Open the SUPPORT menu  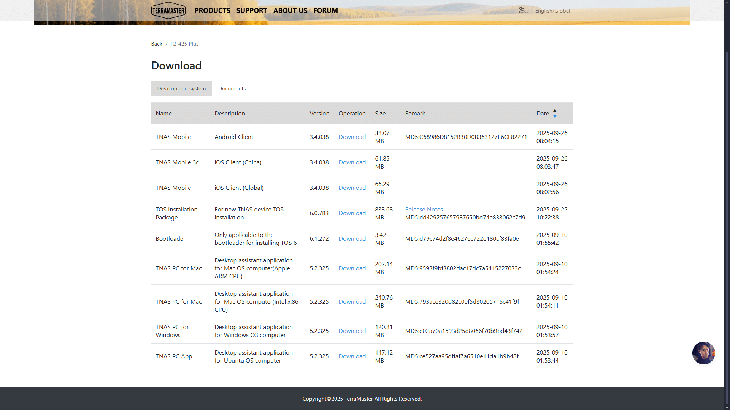coord(251,11)
